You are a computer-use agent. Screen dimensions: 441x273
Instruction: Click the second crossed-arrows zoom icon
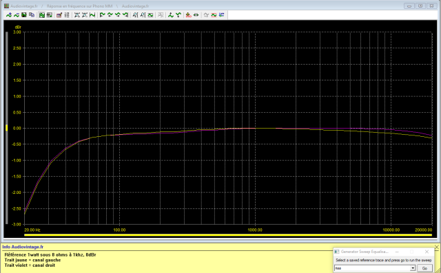84,15
